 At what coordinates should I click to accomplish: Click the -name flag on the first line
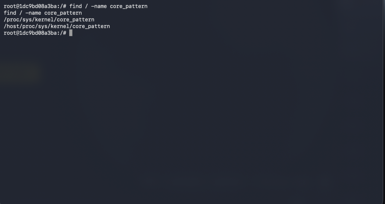click(x=99, y=6)
